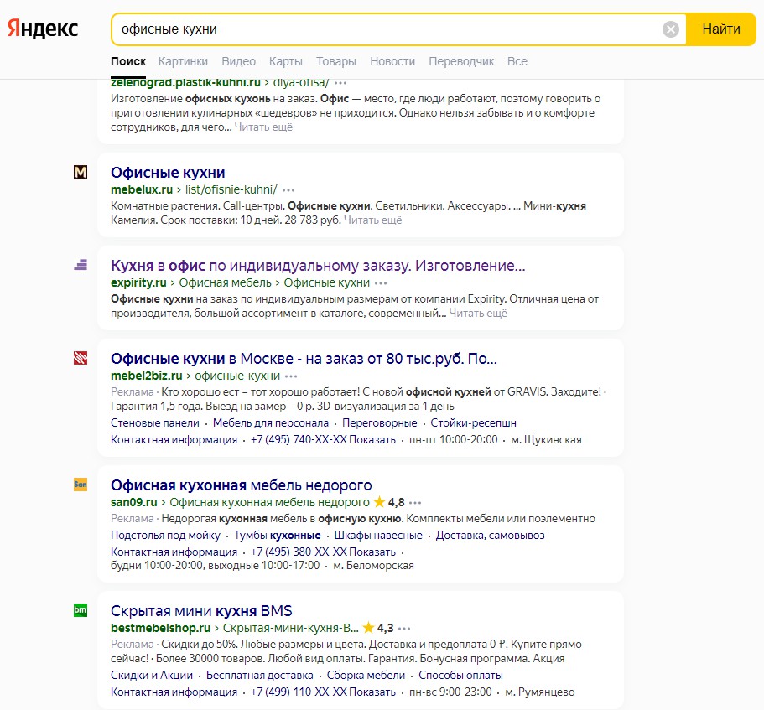This screenshot has width=764, height=710.
Task: Open the Доставка, самовывоз sitelink
Action: 490,535
